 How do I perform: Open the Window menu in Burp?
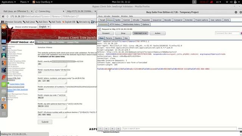coord(124,16)
